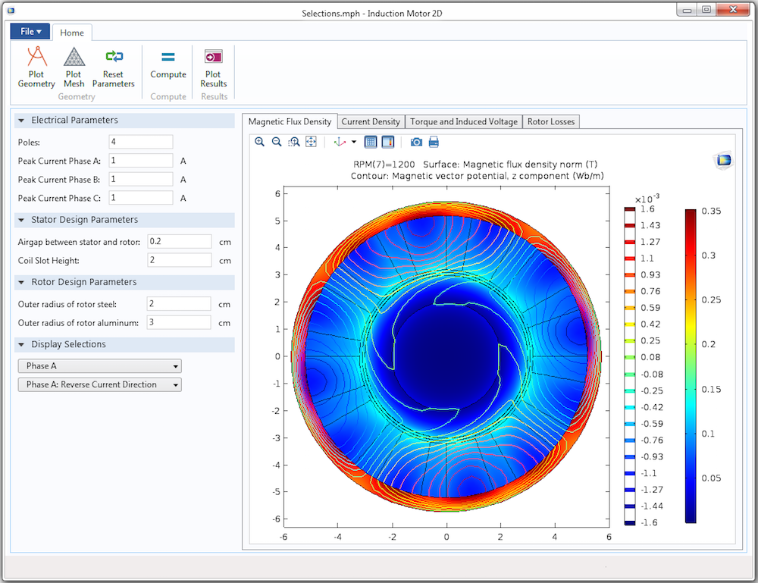Zoom in on the plot
Screen dimensions: 758x583
[x=260, y=142]
